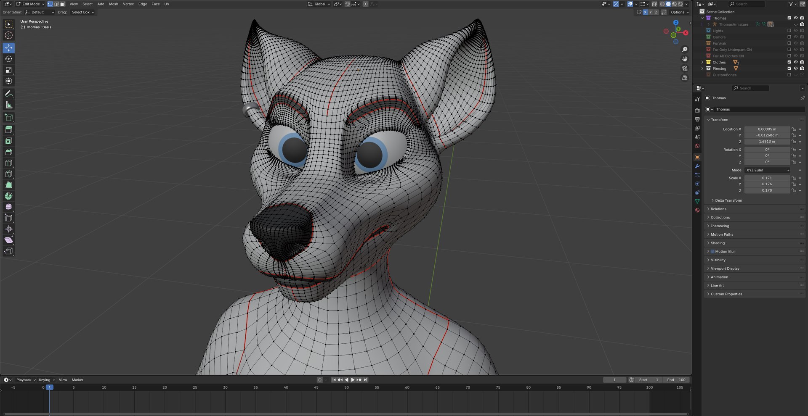Toggle X axis mirror button
Viewport: 808px width, 416px height.
645,12
